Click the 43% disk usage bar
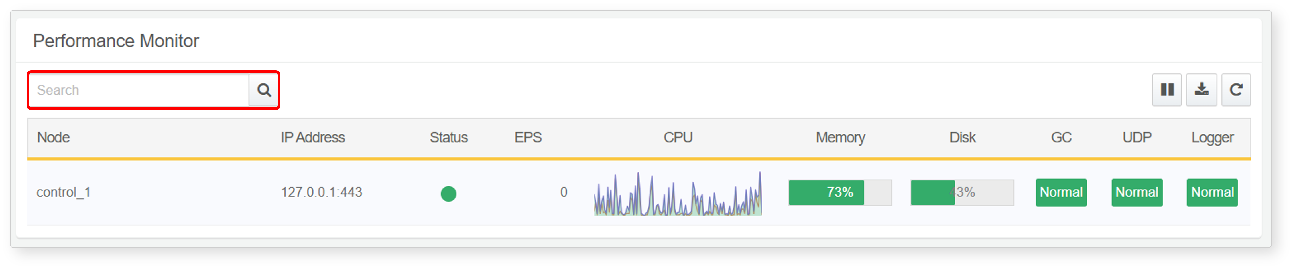The width and height of the screenshot is (1293, 269). [962, 192]
